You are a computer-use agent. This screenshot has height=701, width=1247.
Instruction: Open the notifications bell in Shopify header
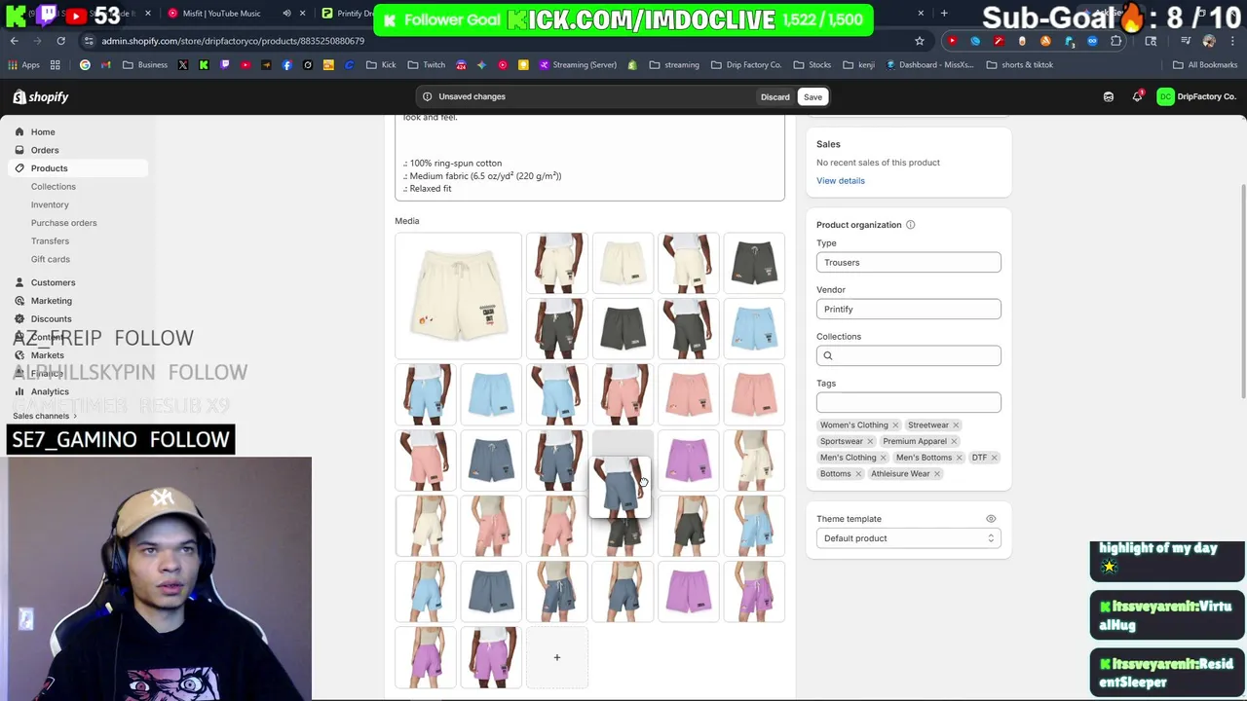pos(1137,96)
